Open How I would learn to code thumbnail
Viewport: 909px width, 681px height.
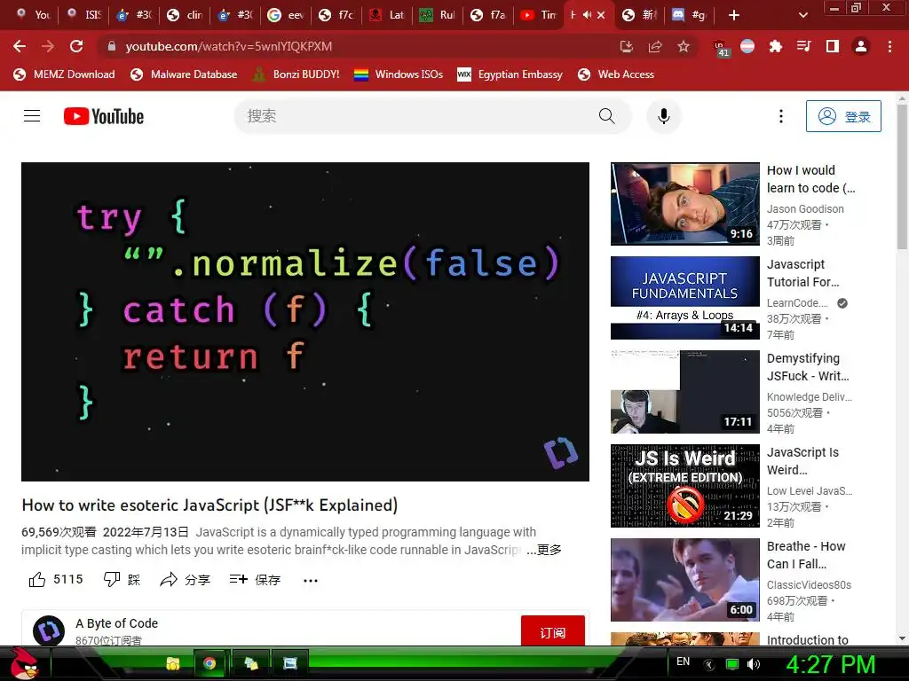point(685,204)
